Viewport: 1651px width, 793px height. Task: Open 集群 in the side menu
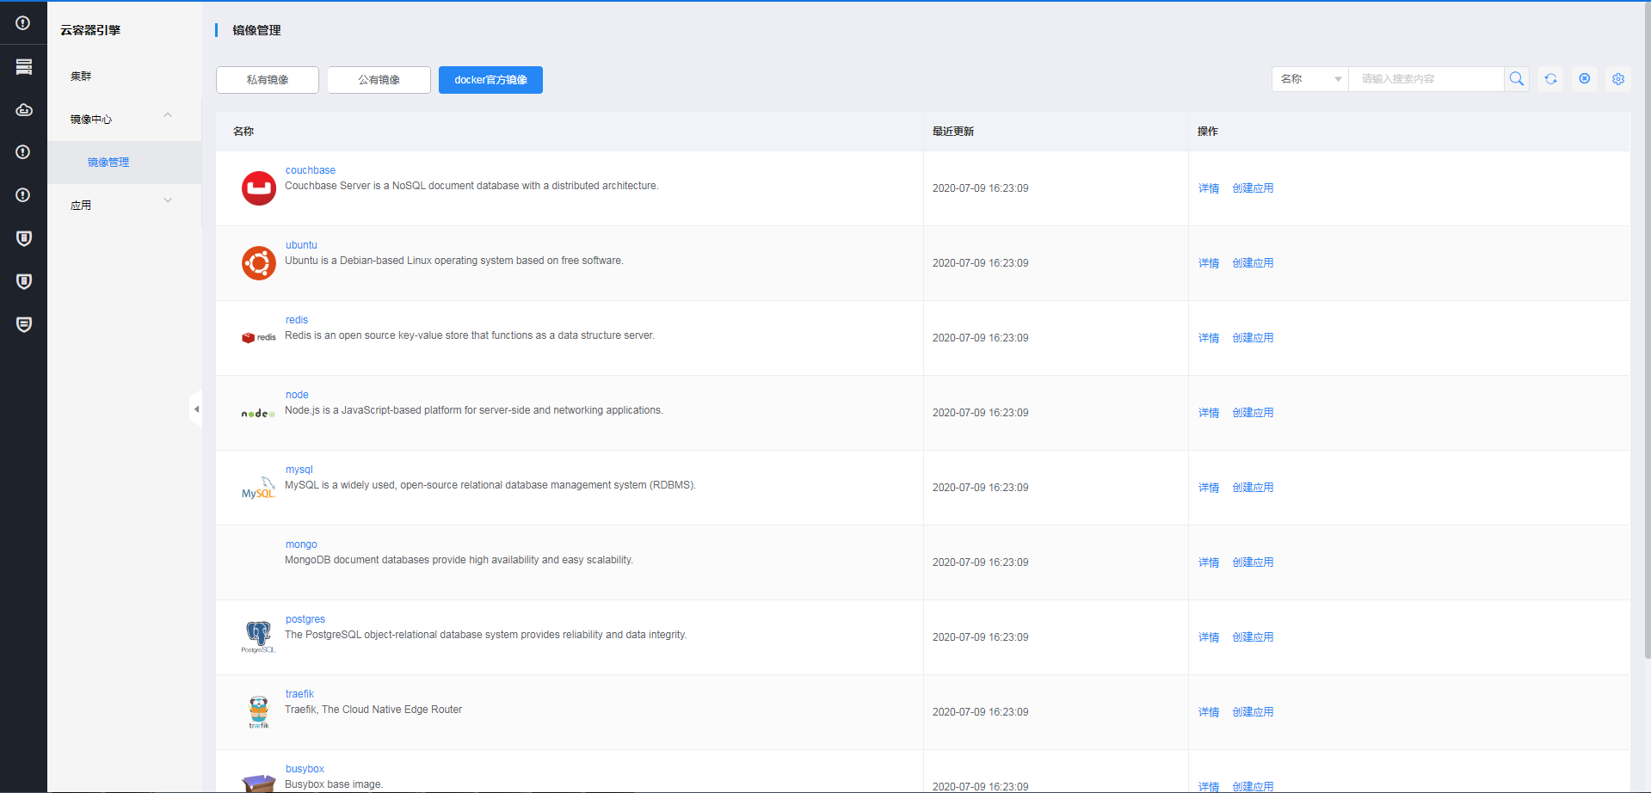pyautogui.click(x=81, y=77)
